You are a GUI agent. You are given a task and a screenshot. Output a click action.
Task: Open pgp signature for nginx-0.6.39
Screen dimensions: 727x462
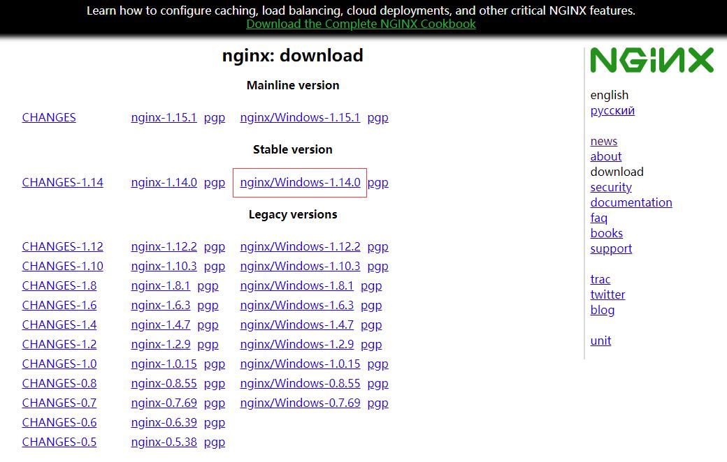tap(214, 423)
